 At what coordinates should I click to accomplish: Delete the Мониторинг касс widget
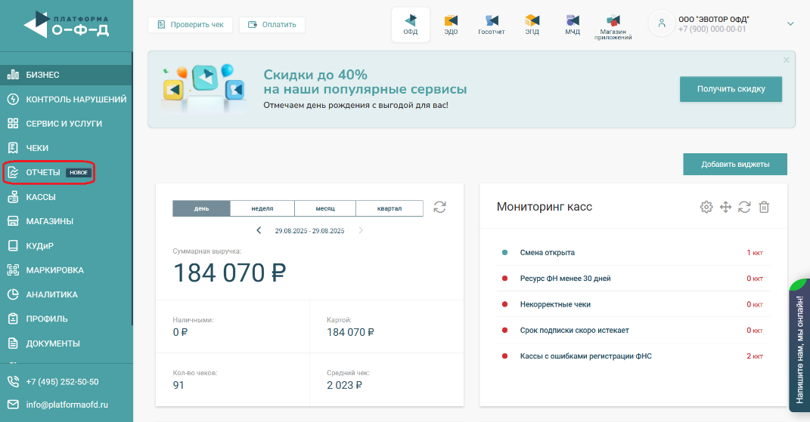click(764, 207)
